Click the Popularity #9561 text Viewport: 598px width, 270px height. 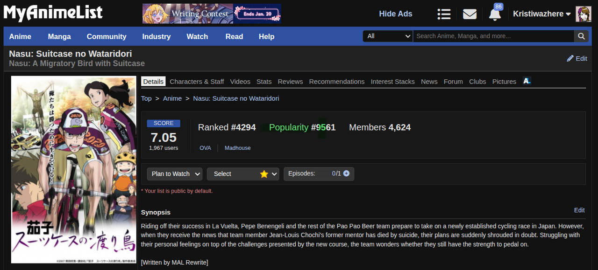click(x=302, y=127)
